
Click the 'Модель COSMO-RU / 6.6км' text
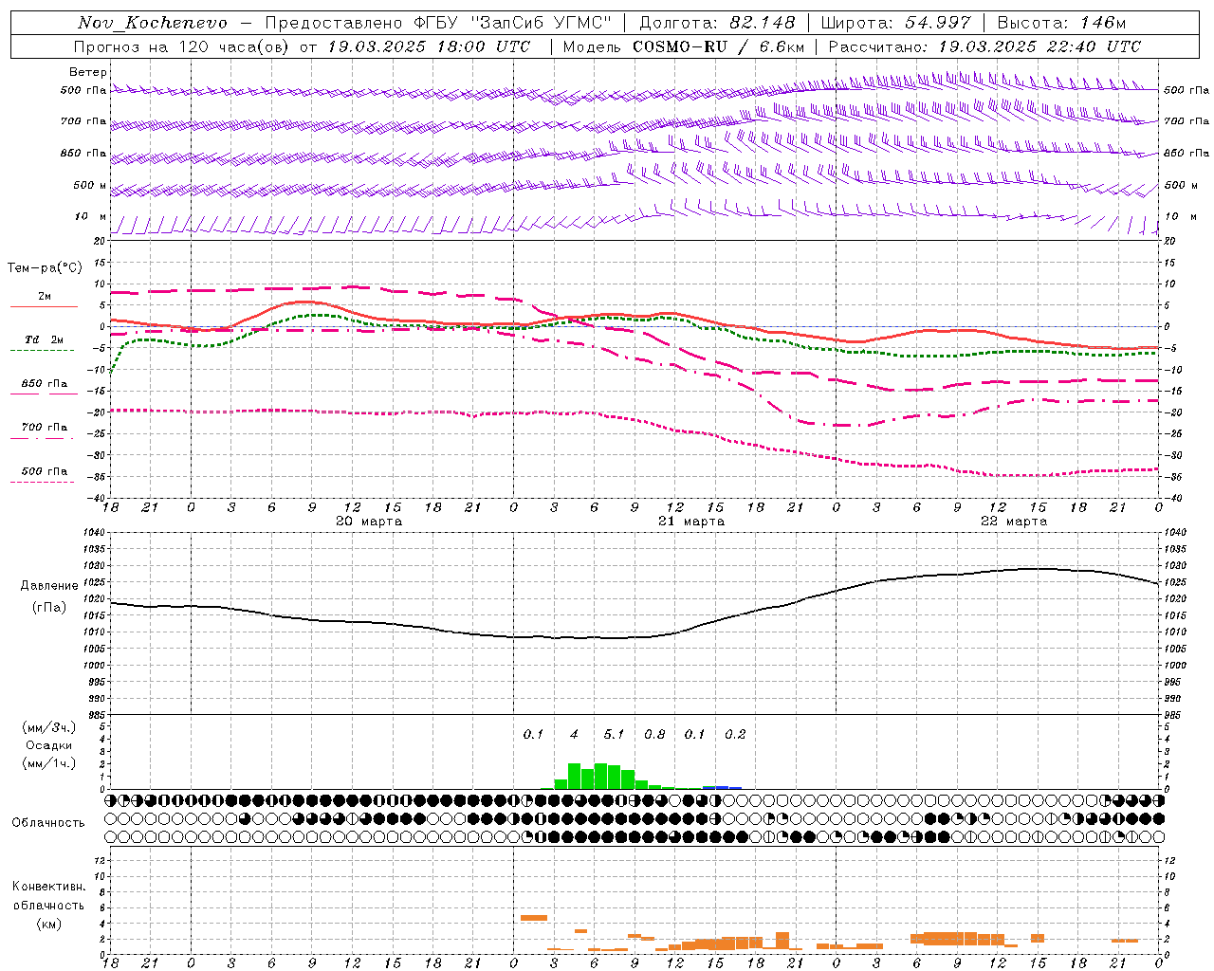[683, 46]
